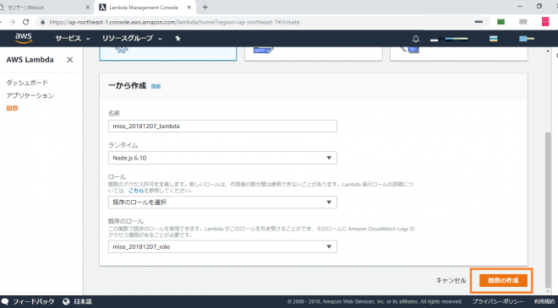Click the 名前 field with miso_20181207_lambda
This screenshot has height=308, width=558.
tap(222, 126)
